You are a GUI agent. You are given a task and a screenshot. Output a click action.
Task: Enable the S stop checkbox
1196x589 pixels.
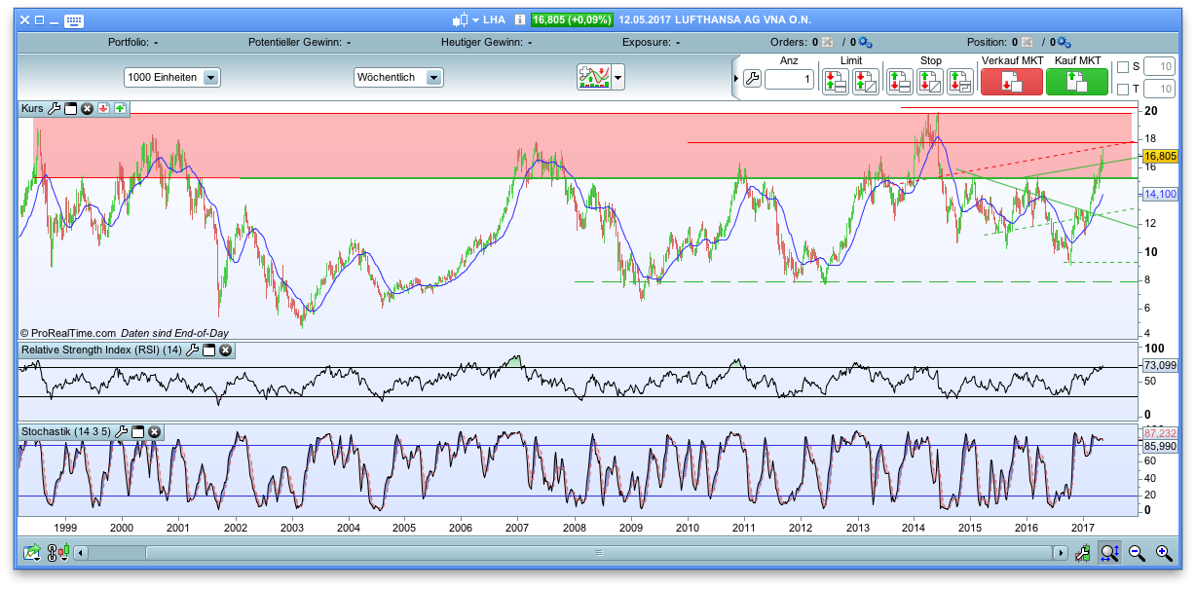tap(1122, 67)
